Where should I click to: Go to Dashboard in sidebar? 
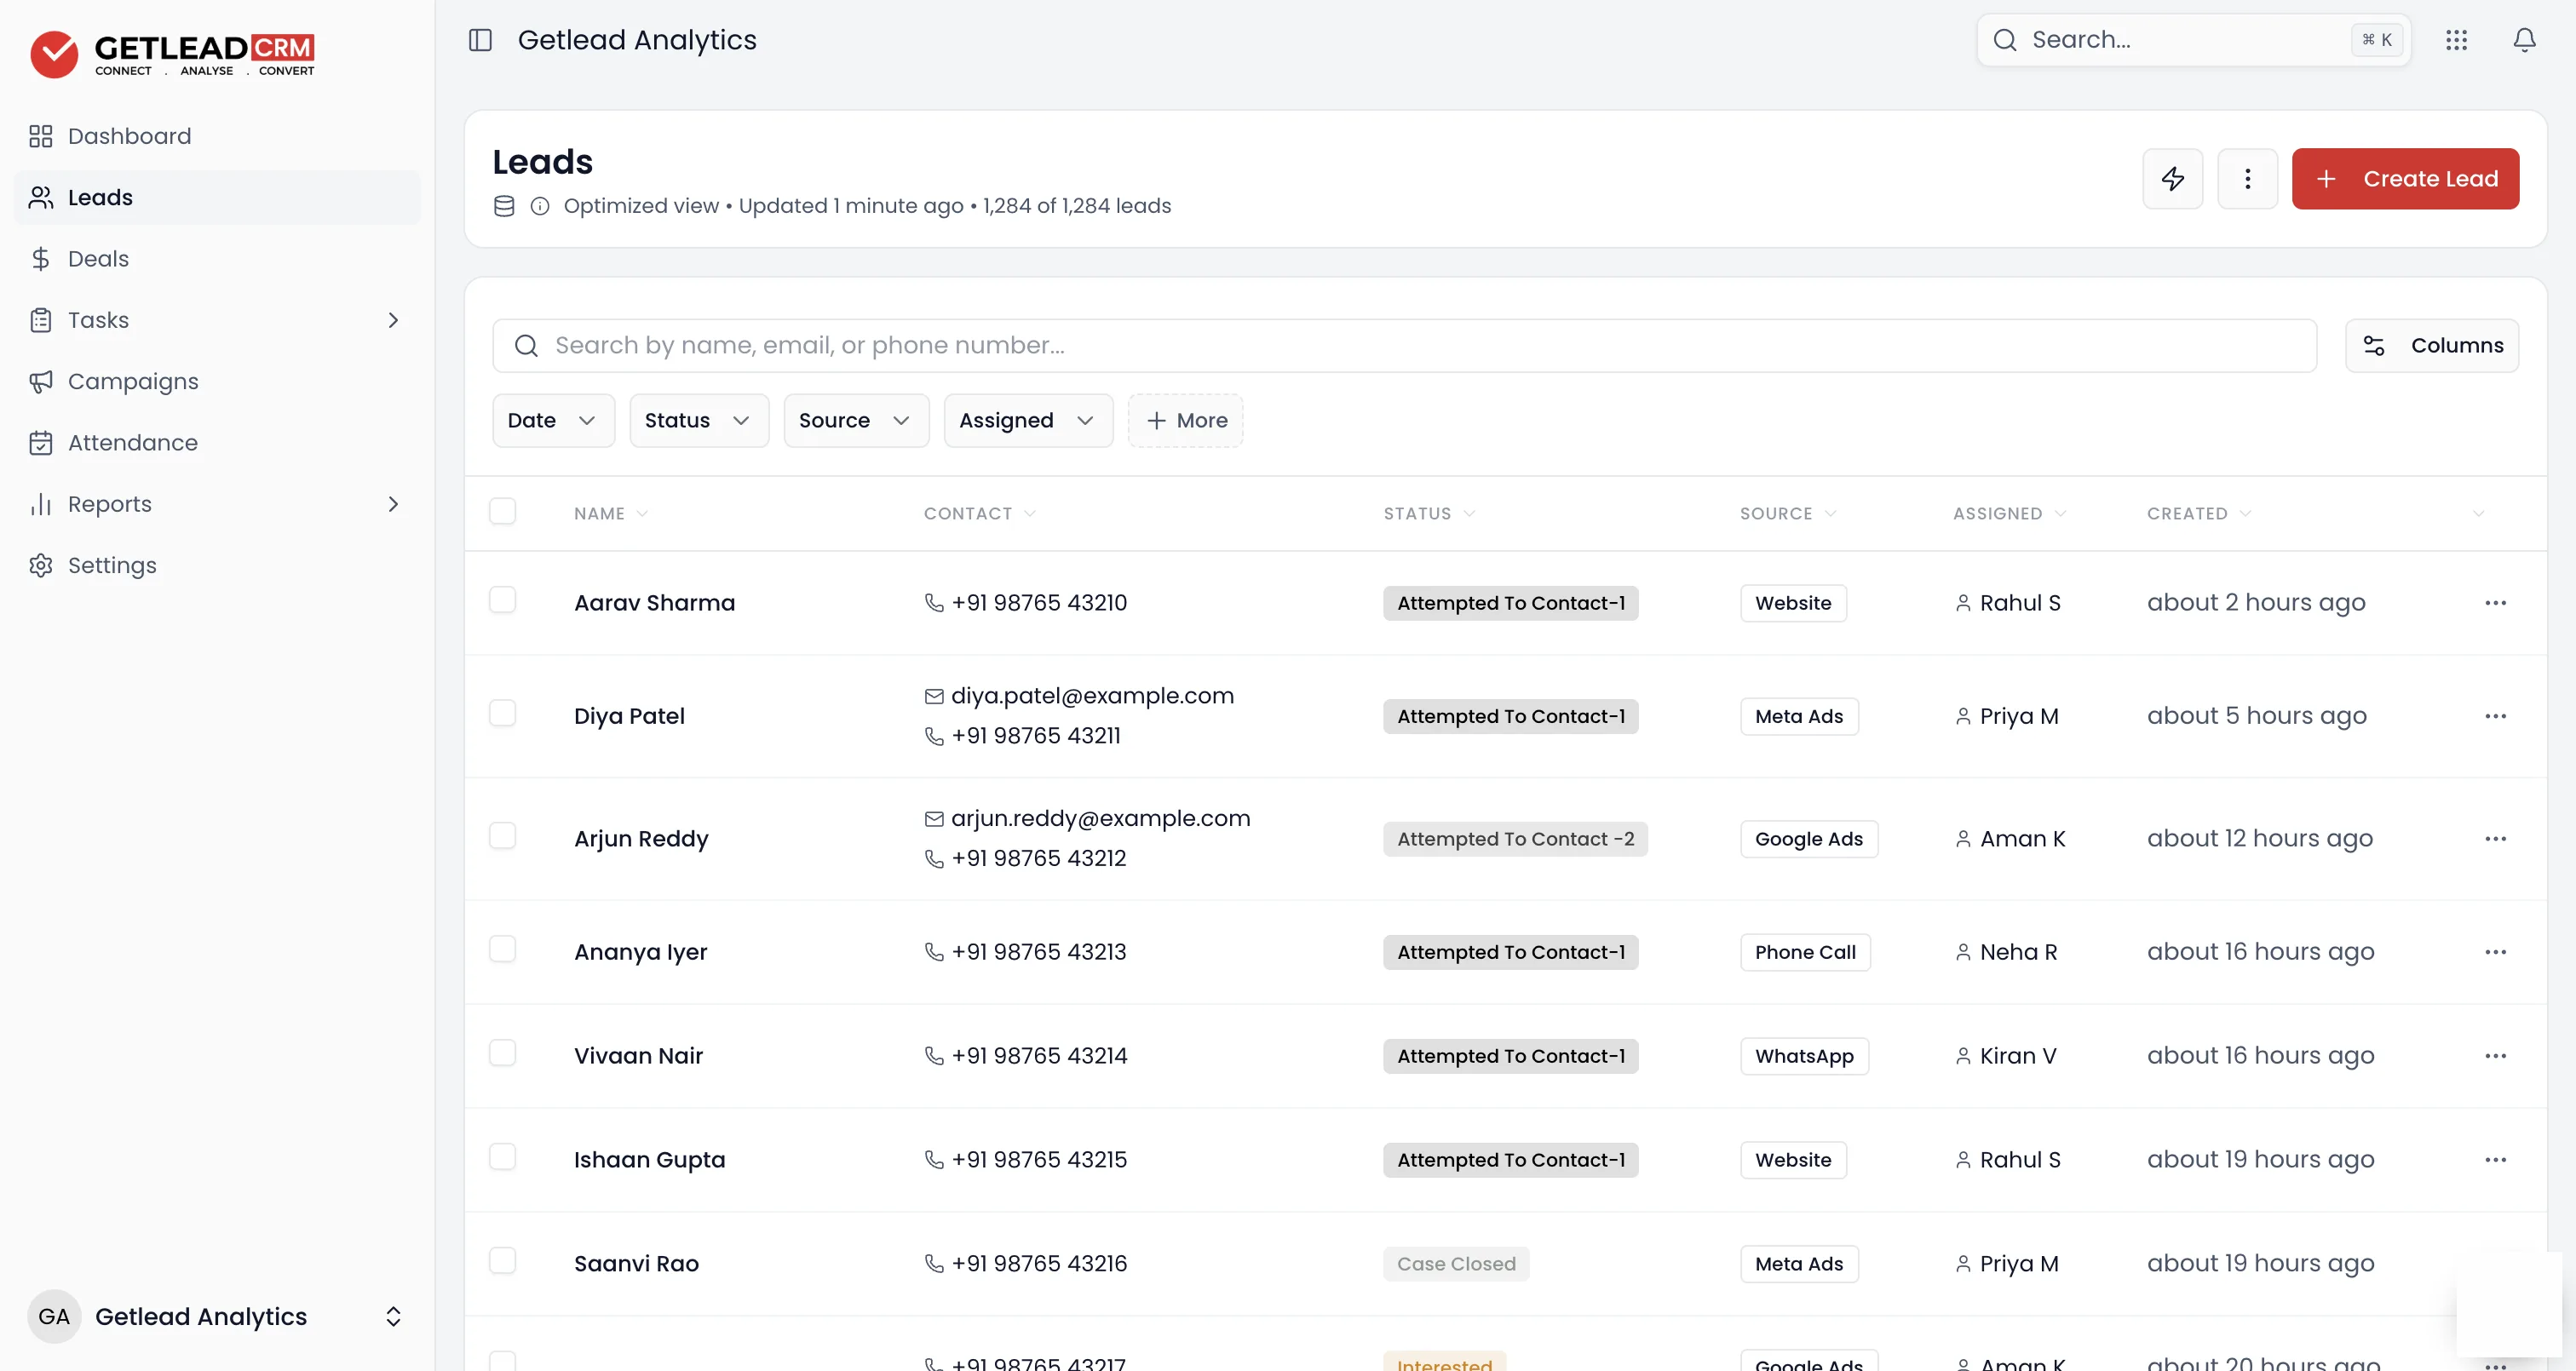point(218,136)
